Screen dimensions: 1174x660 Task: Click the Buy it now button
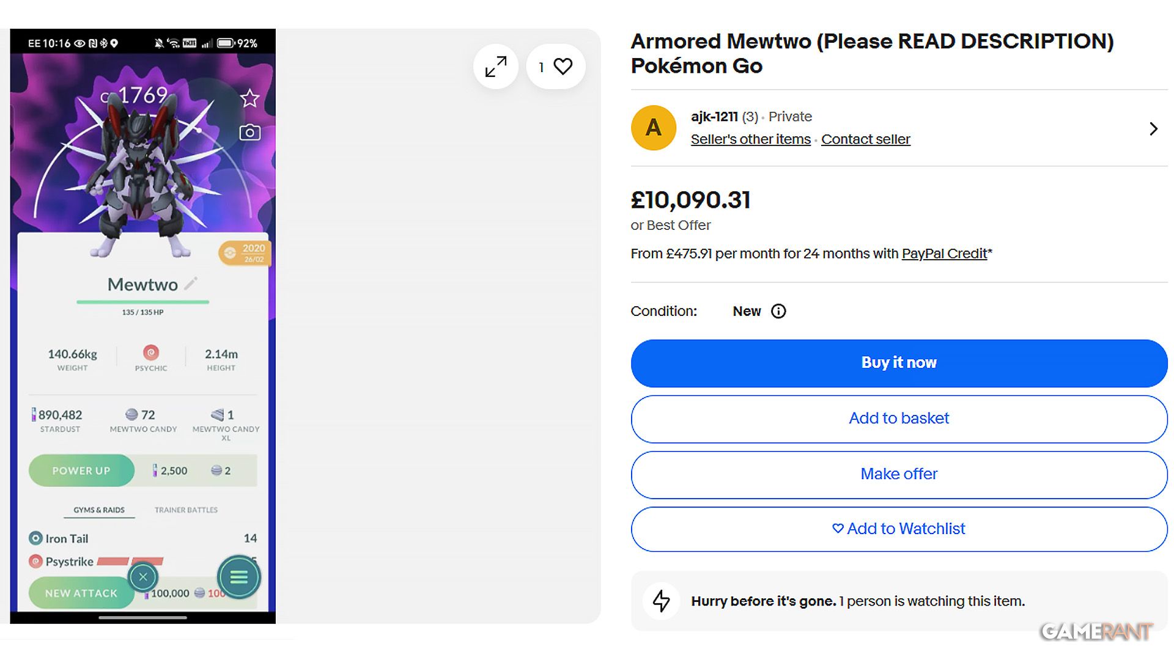click(899, 363)
